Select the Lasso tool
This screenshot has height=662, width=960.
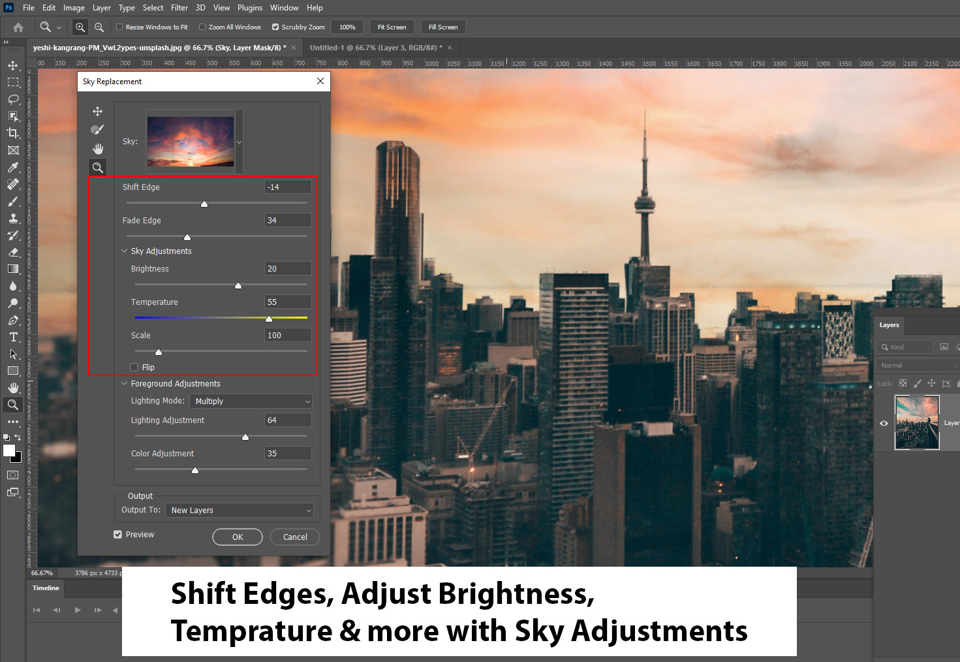point(13,99)
